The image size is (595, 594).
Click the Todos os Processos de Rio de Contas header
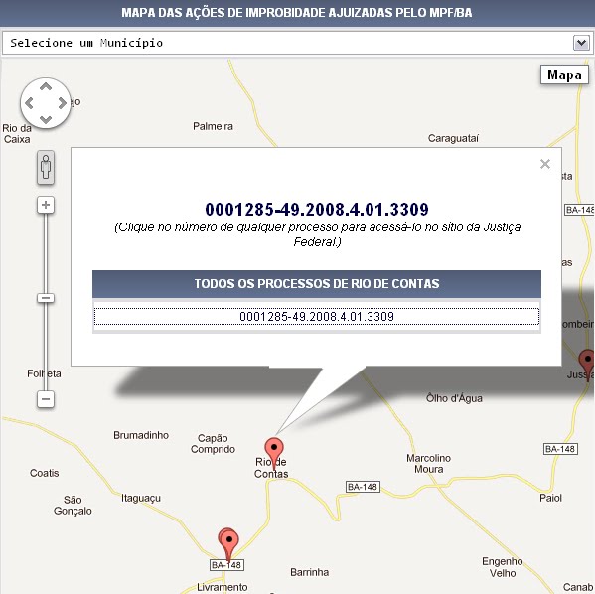317,284
